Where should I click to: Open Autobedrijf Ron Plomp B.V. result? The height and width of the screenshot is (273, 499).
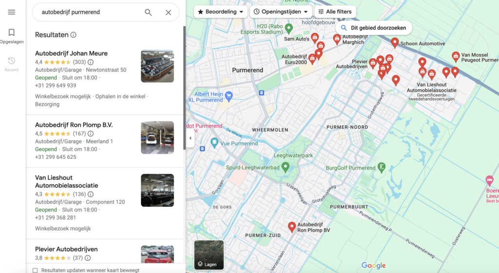coord(104,141)
